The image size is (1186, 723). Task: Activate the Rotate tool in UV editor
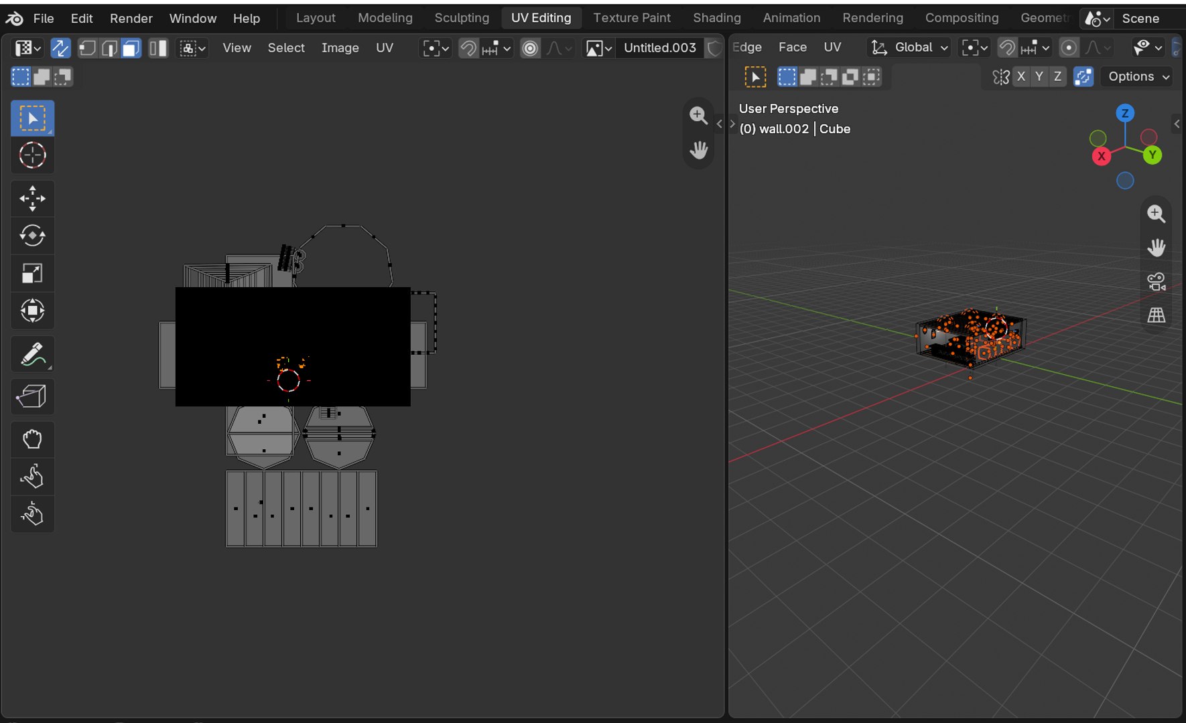tap(32, 236)
